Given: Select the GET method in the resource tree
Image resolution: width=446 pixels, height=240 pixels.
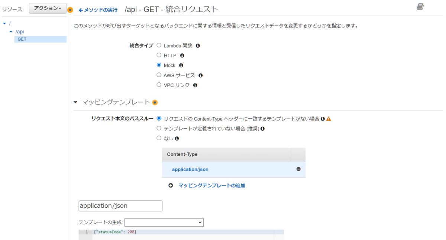Looking at the screenshot, I should (22, 39).
